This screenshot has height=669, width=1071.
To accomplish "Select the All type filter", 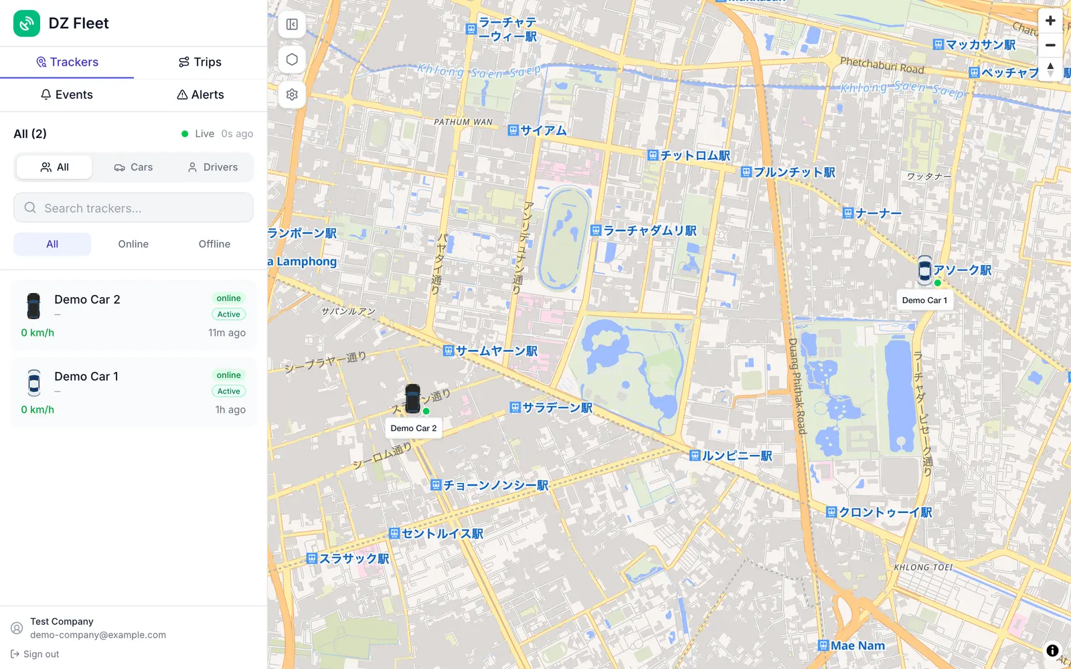I will 54,167.
